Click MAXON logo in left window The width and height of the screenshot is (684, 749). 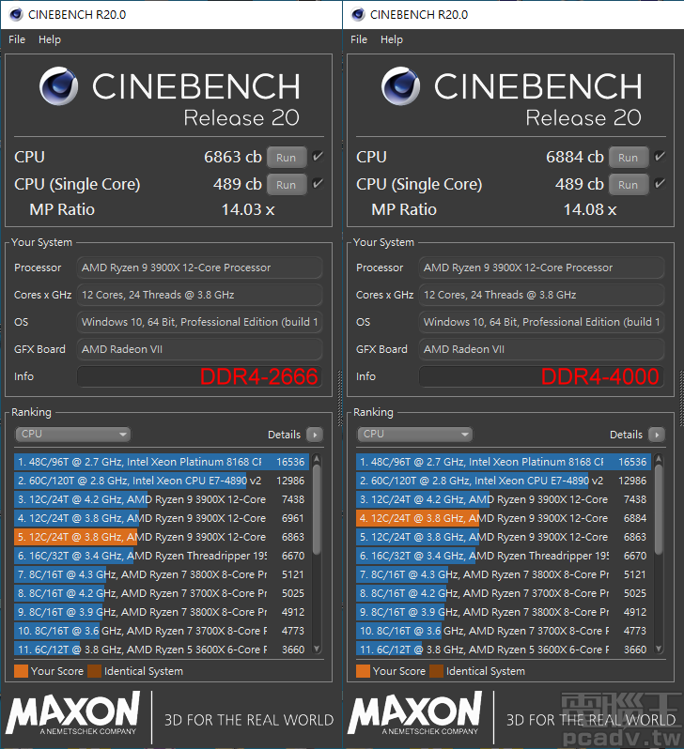point(72,713)
